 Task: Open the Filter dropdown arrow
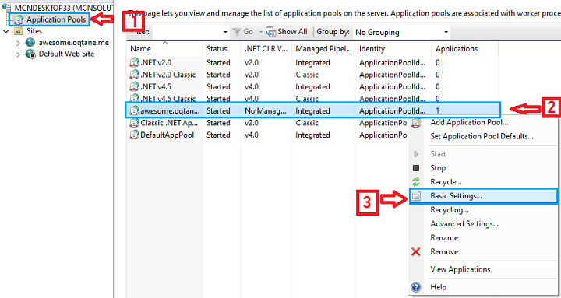tap(225, 32)
